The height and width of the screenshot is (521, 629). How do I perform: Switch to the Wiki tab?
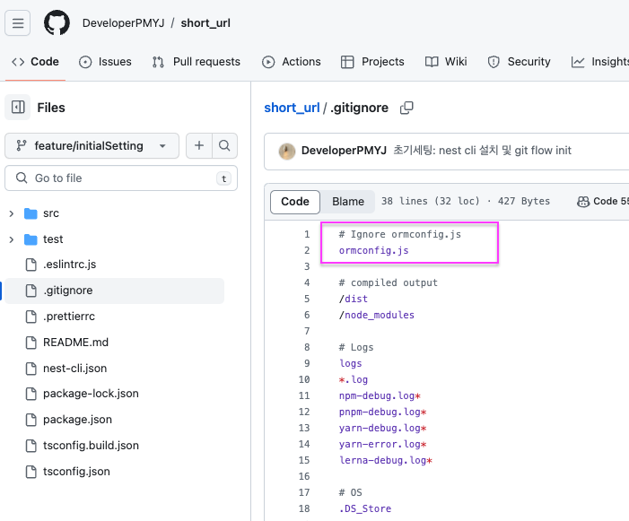click(446, 62)
